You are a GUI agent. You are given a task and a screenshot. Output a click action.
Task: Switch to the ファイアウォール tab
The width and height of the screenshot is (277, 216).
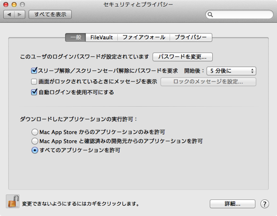tap(144, 37)
